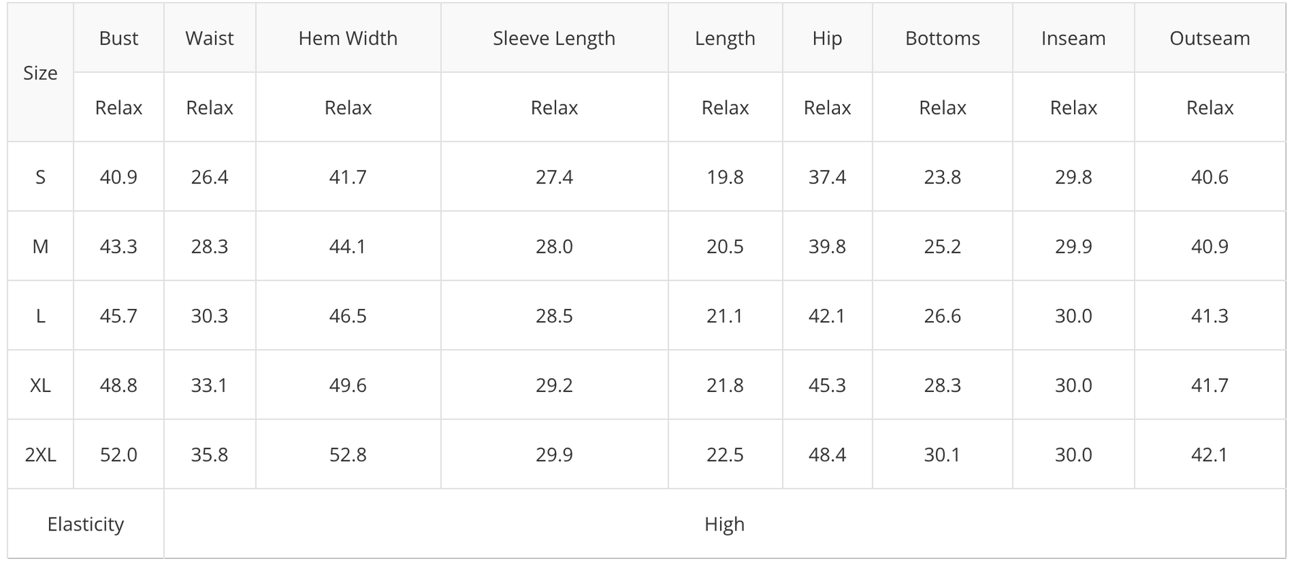Click the Sleeve Length header cell
The image size is (1300, 573).
click(554, 38)
